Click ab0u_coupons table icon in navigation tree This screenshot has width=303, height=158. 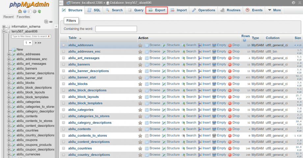[x=14, y=140]
